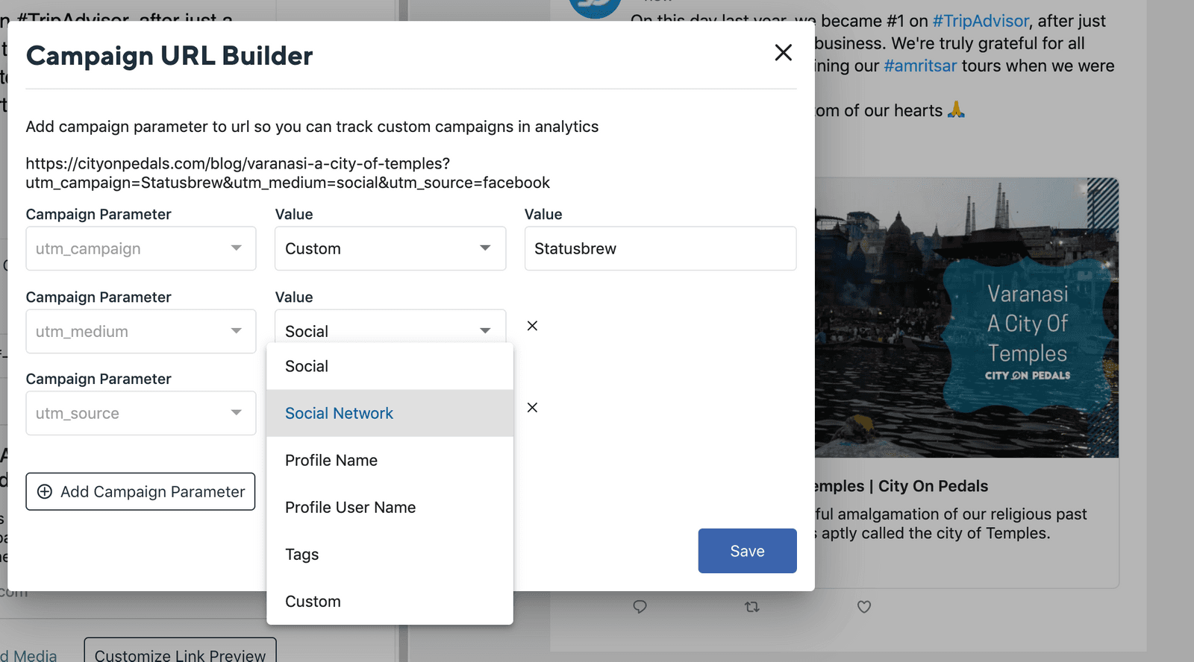Choose Social Network from the list
Image resolution: width=1194 pixels, height=662 pixels.
(339, 414)
